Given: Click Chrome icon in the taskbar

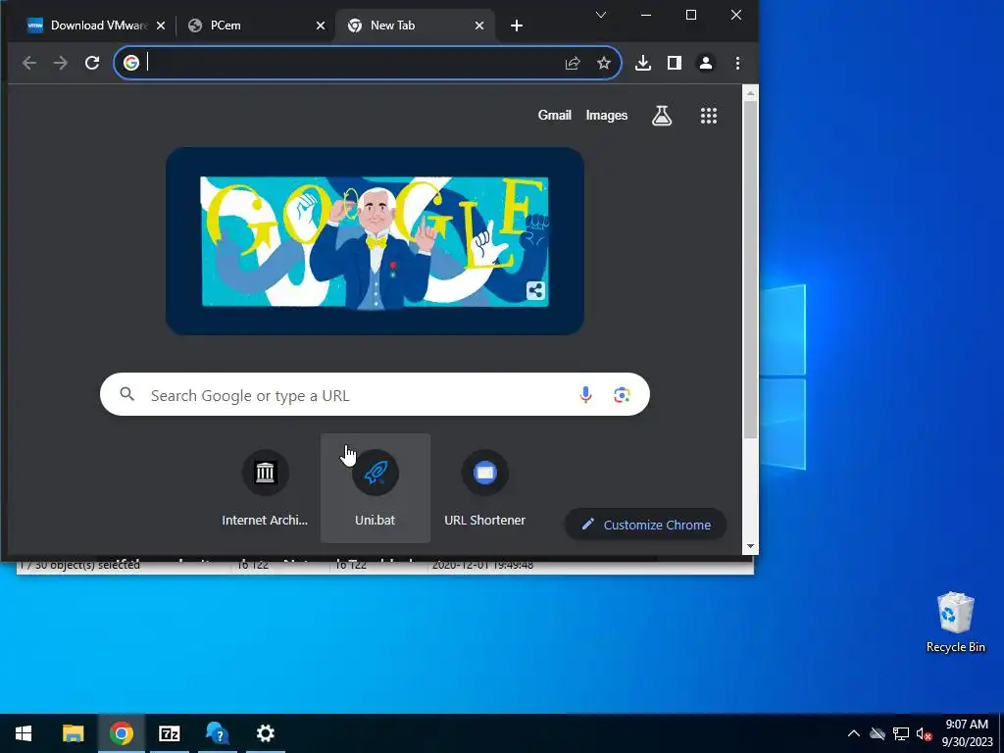Looking at the screenshot, I should tap(121, 733).
